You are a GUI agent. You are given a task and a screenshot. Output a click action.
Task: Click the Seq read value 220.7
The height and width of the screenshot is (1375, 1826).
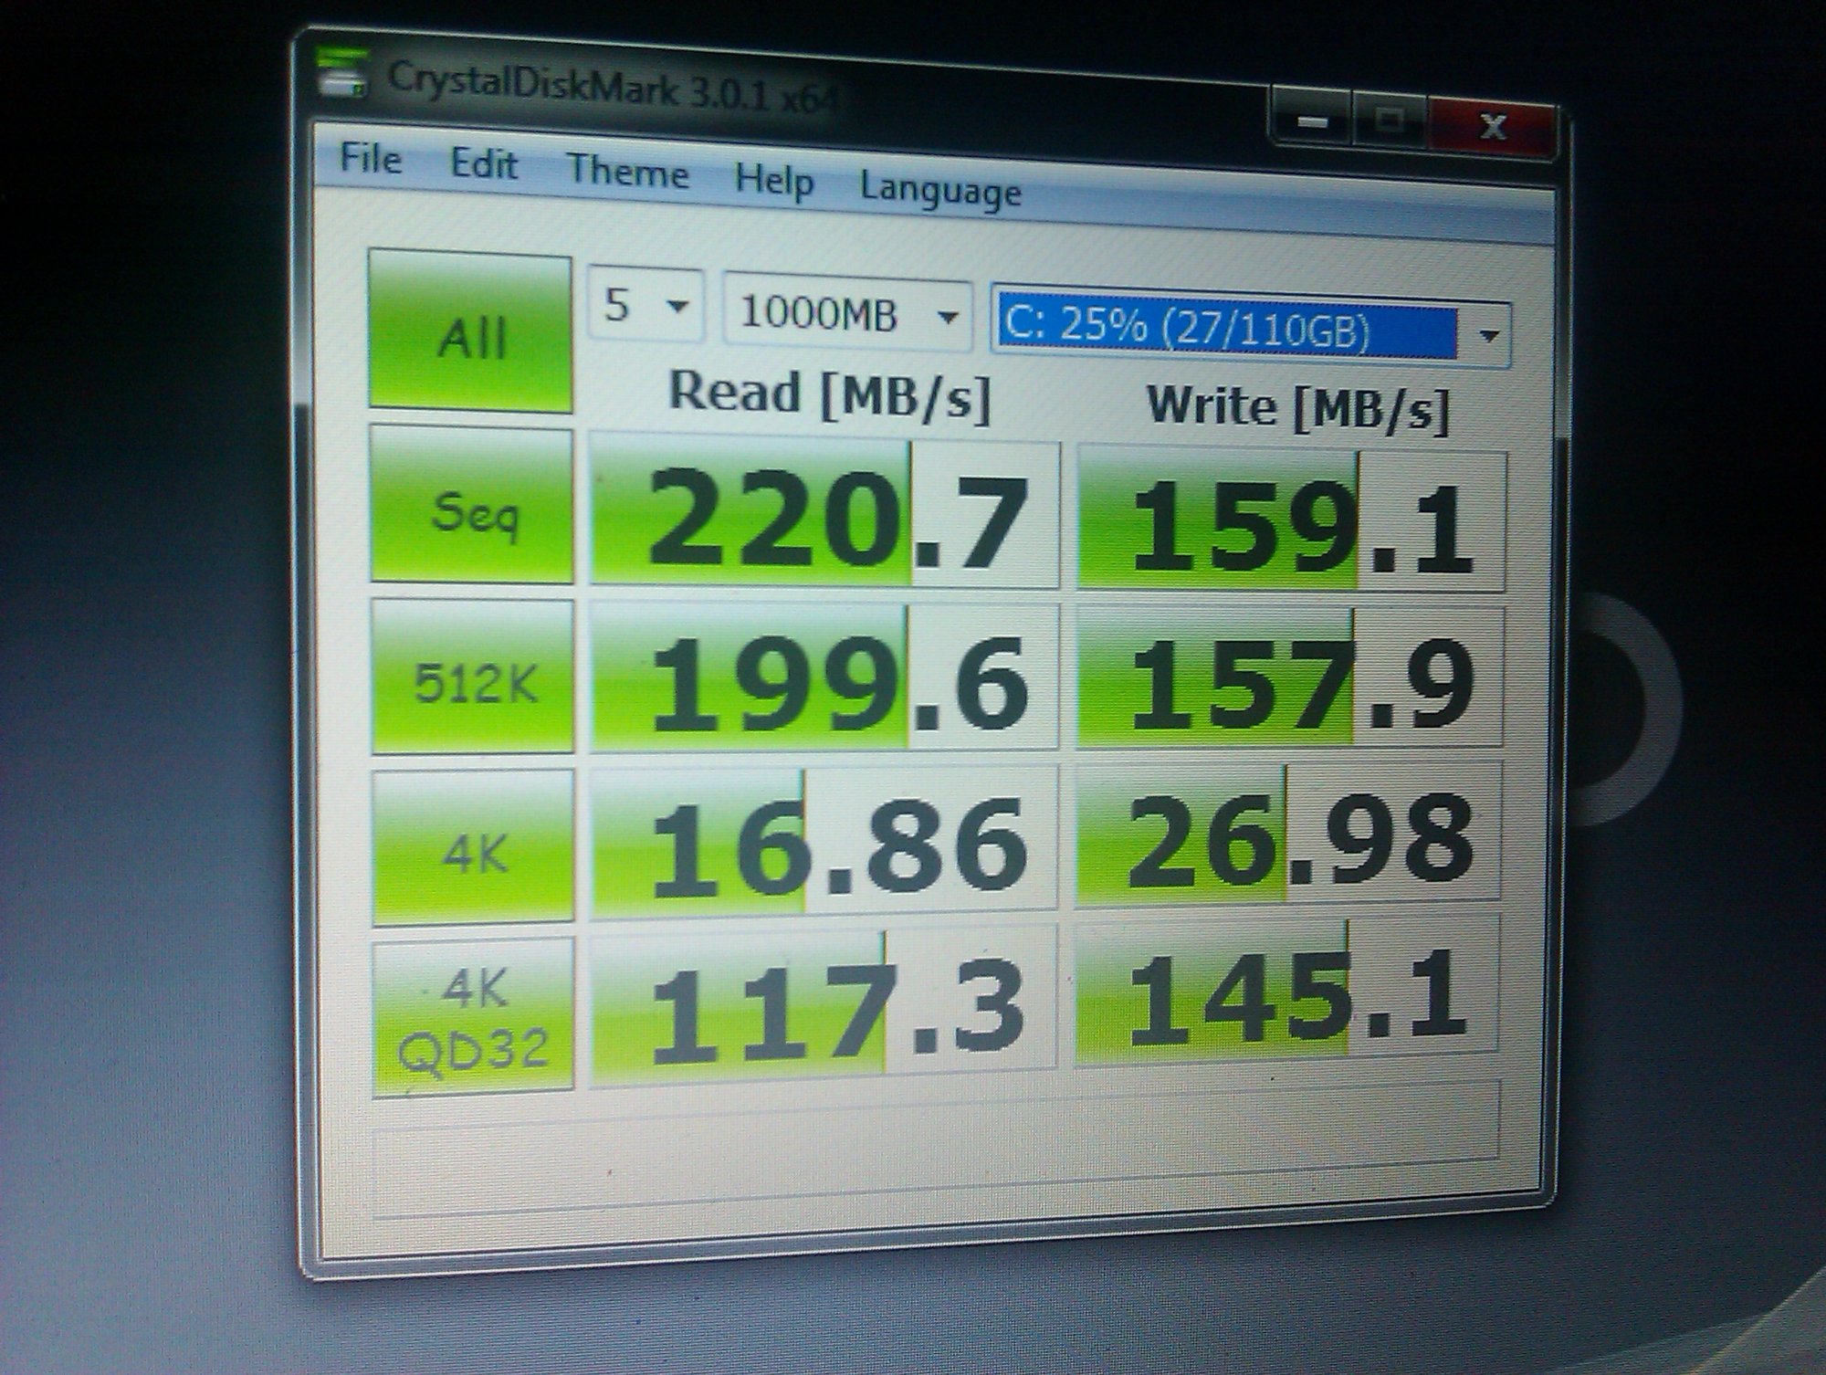tap(824, 509)
